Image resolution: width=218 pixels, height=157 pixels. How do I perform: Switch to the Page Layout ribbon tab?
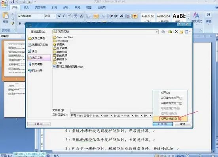pyautogui.click(x=40, y=8)
